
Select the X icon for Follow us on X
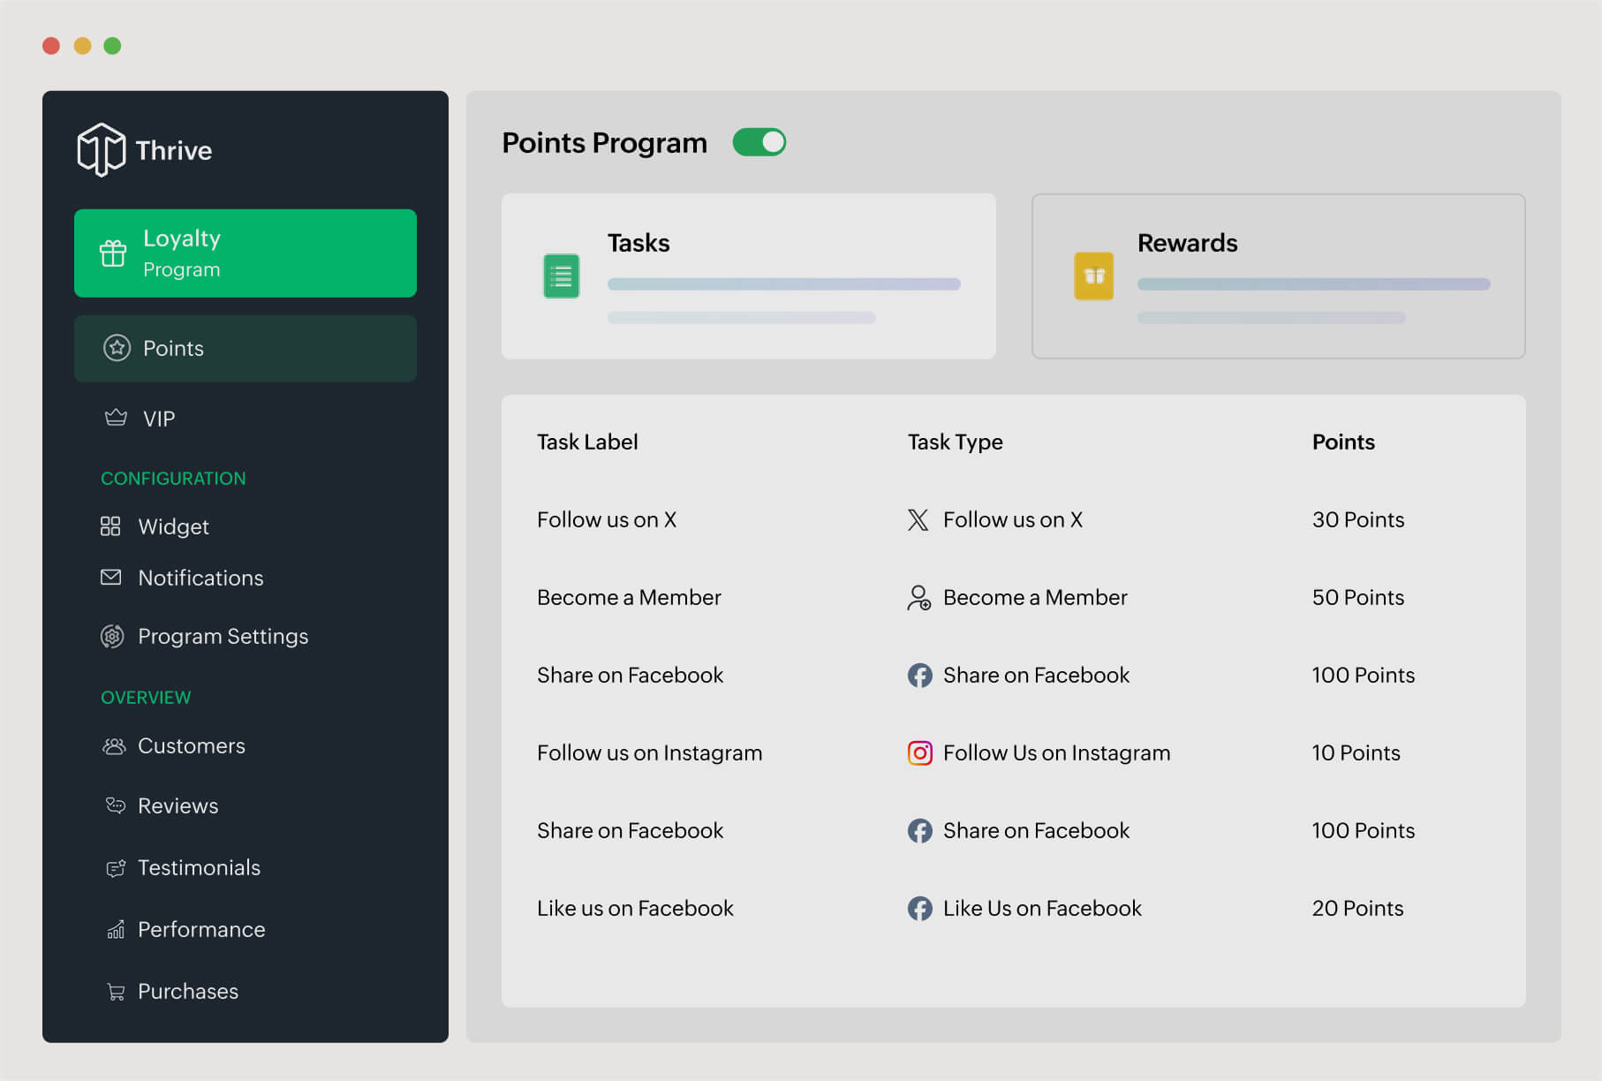tap(918, 519)
